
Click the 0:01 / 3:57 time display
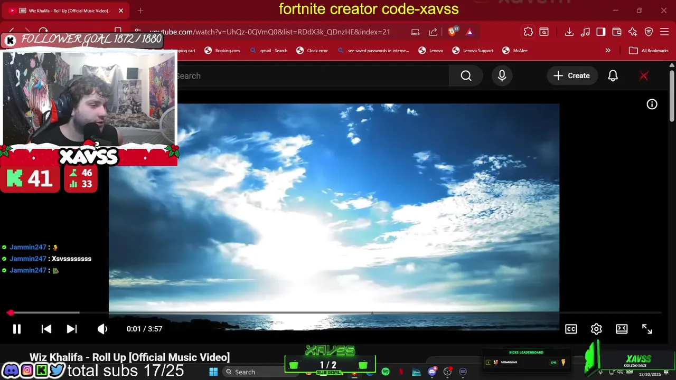144,329
